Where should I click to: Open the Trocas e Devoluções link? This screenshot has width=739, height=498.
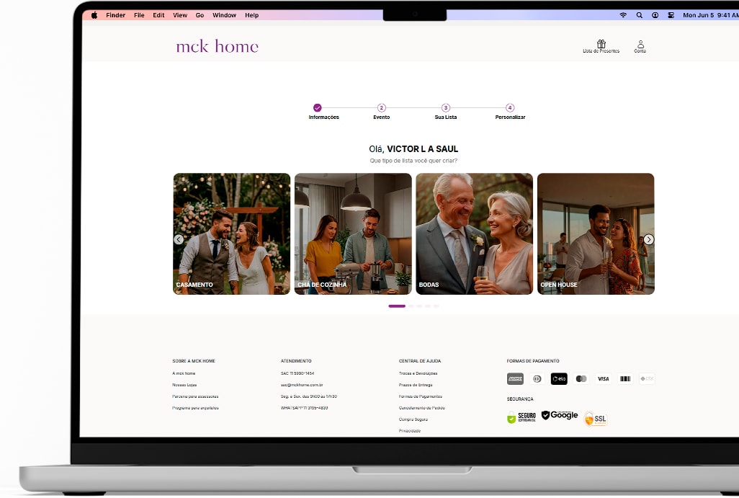[418, 373]
